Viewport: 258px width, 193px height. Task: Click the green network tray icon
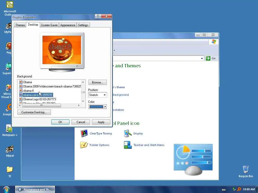tap(234, 189)
